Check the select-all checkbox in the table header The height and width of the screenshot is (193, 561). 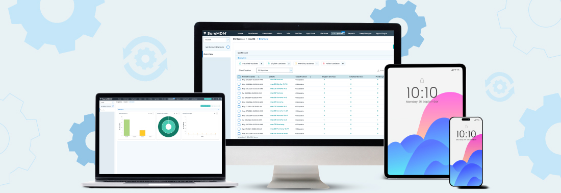(x=239, y=77)
